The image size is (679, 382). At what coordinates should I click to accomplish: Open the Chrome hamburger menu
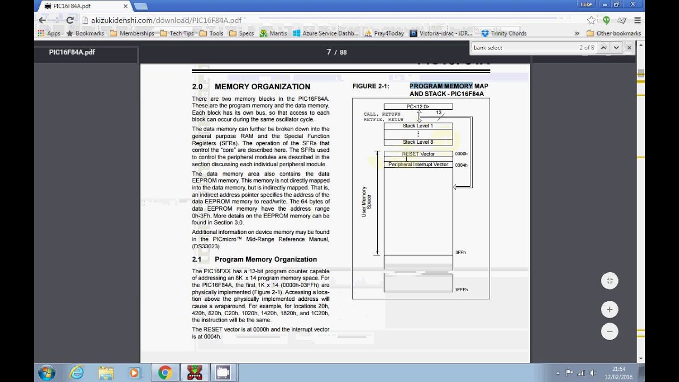(638, 20)
